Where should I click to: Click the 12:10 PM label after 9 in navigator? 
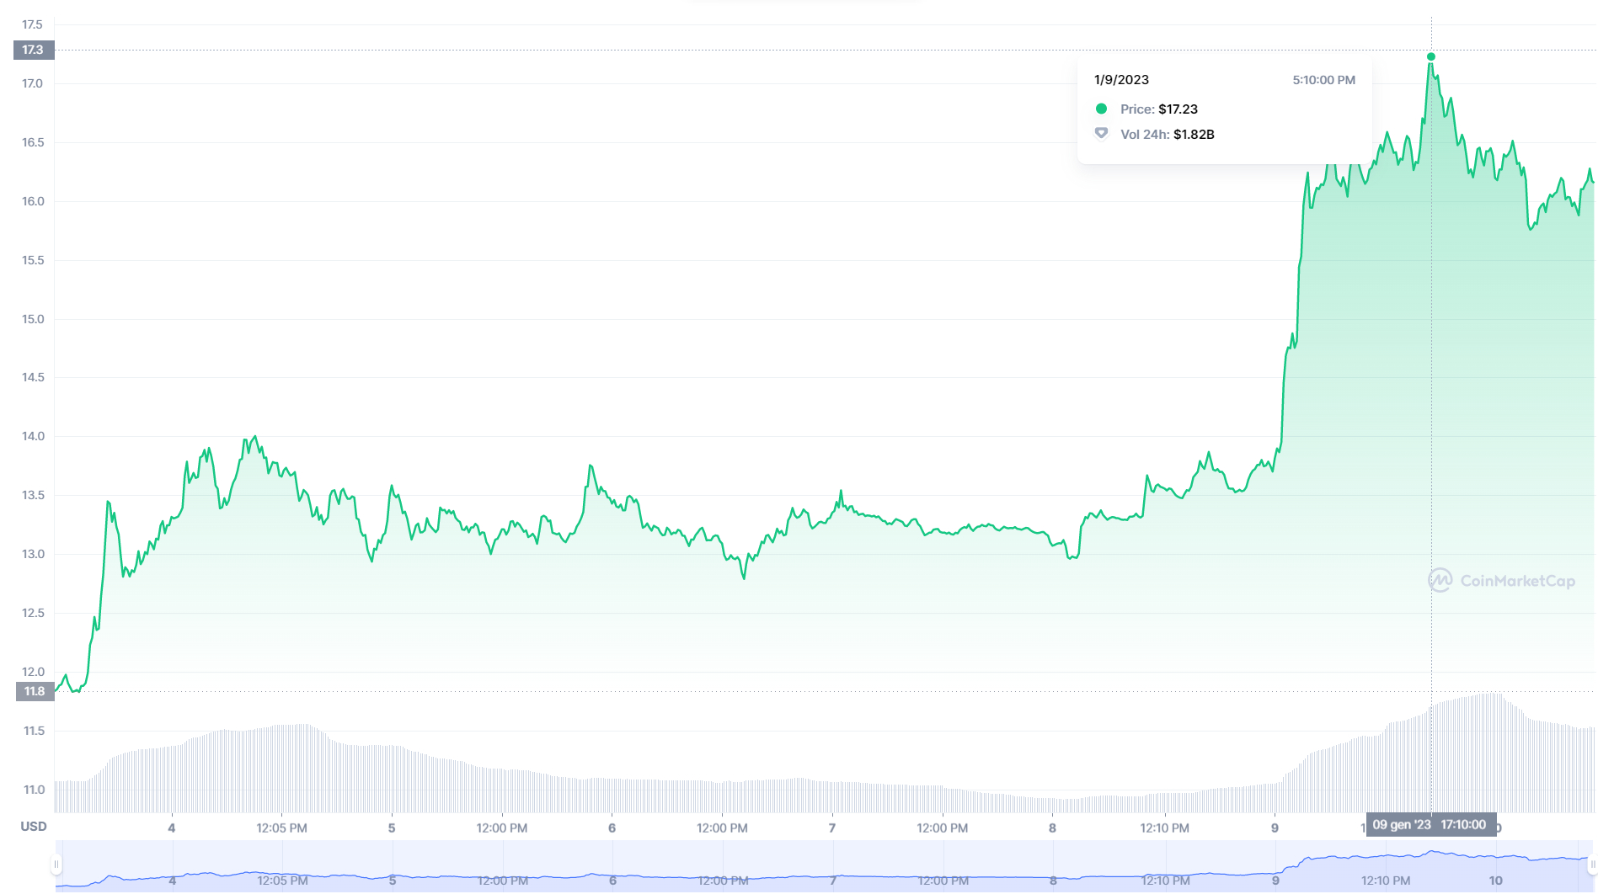click(x=1386, y=881)
